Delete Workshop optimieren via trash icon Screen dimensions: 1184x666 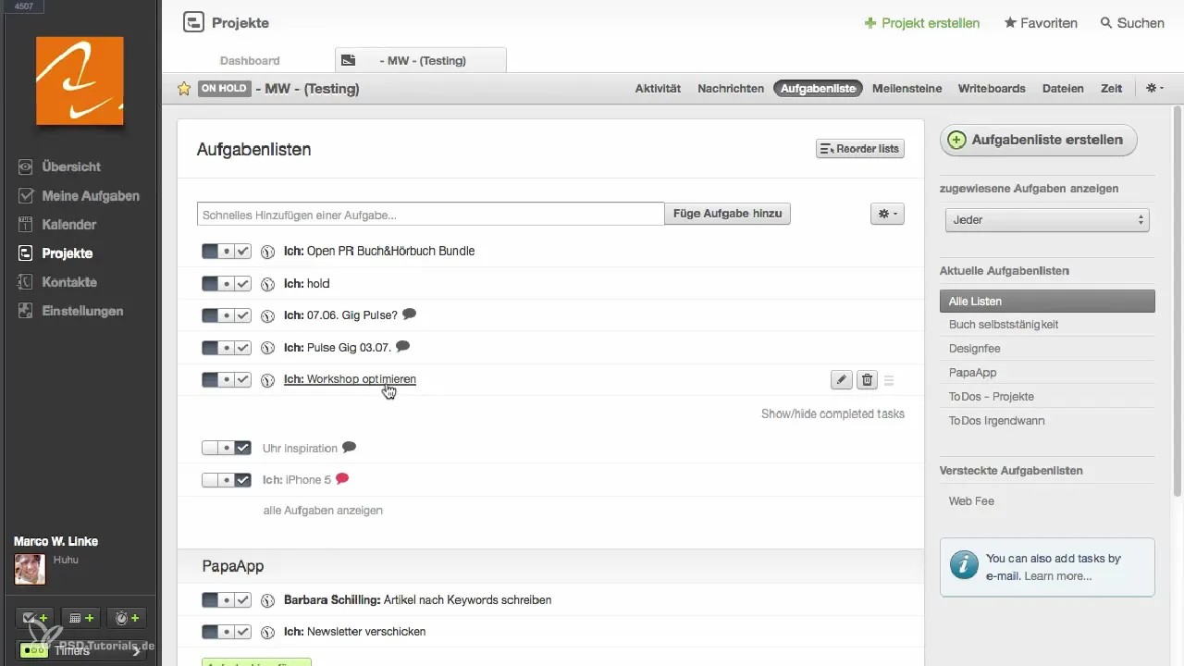[867, 380]
